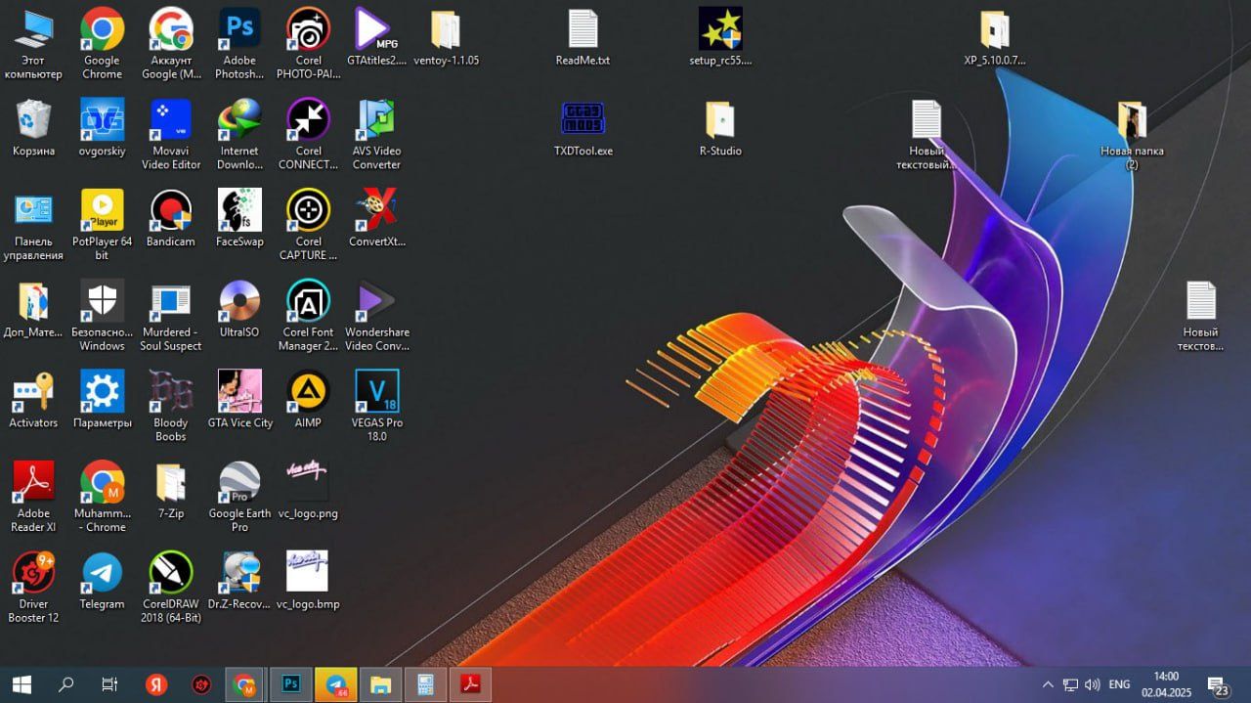
Task: Change the ENG input language
Action: (1119, 684)
